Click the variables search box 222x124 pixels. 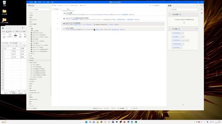click(183, 9)
